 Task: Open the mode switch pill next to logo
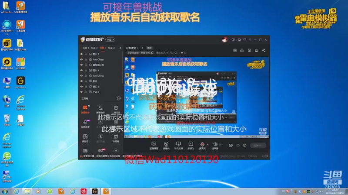[x=110, y=39]
